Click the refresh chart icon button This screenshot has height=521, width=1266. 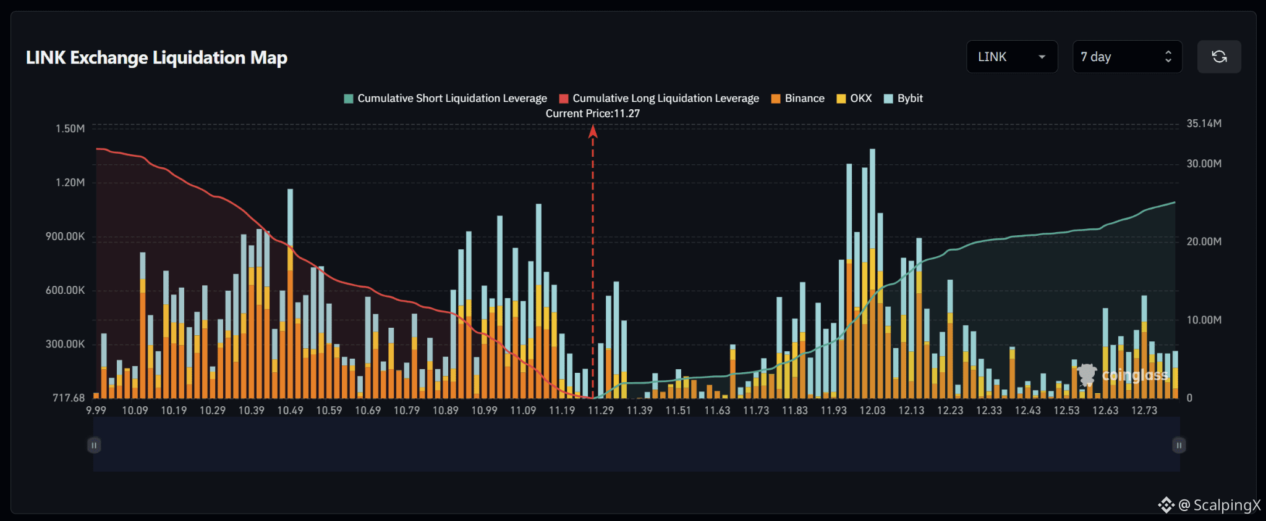[1219, 57]
